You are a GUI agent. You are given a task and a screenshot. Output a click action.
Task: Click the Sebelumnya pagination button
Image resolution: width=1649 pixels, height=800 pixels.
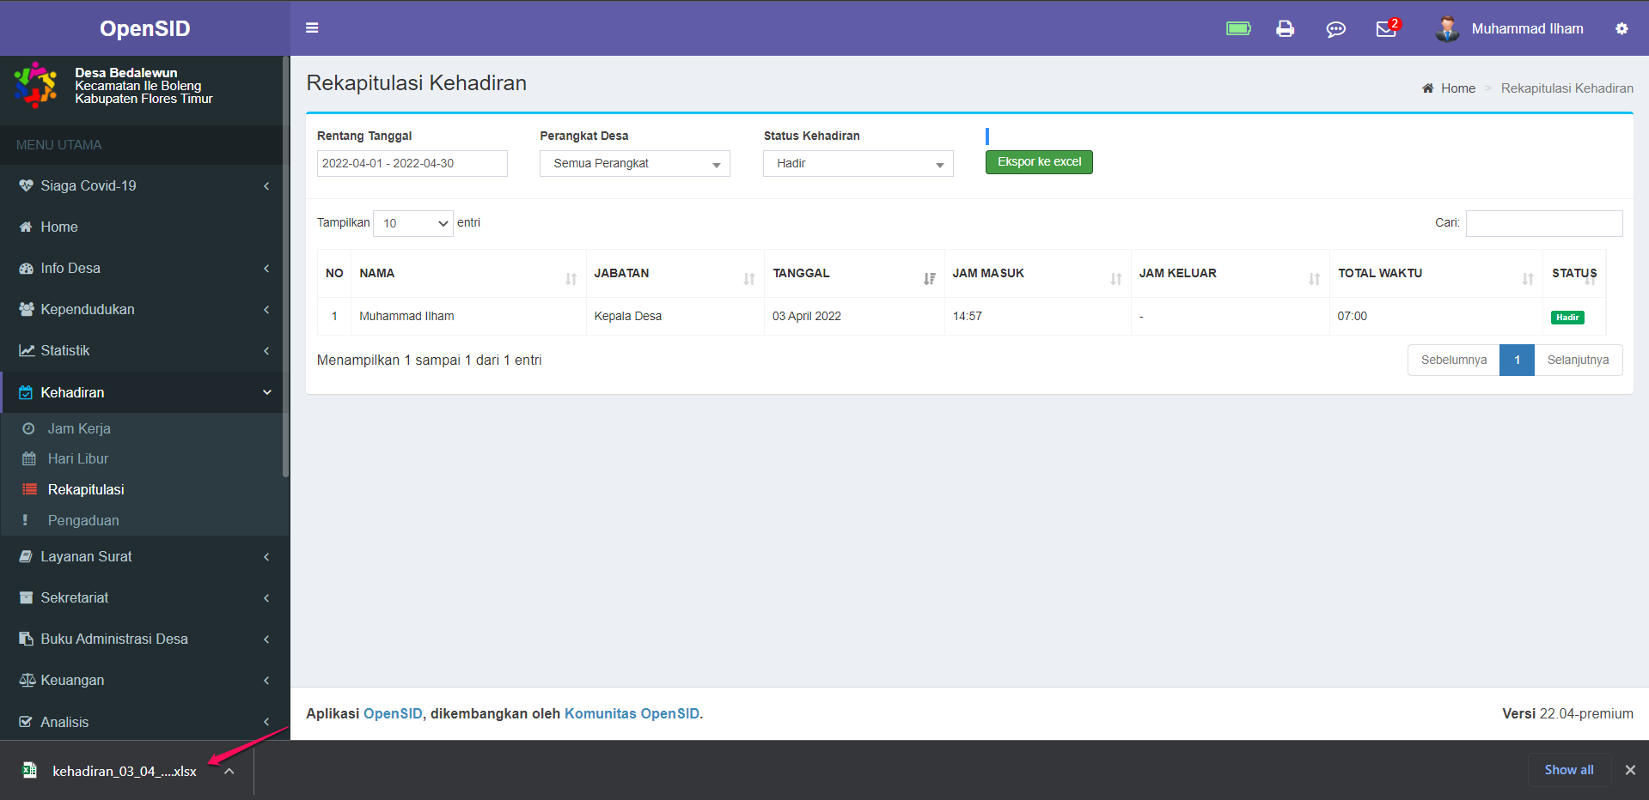click(1453, 360)
